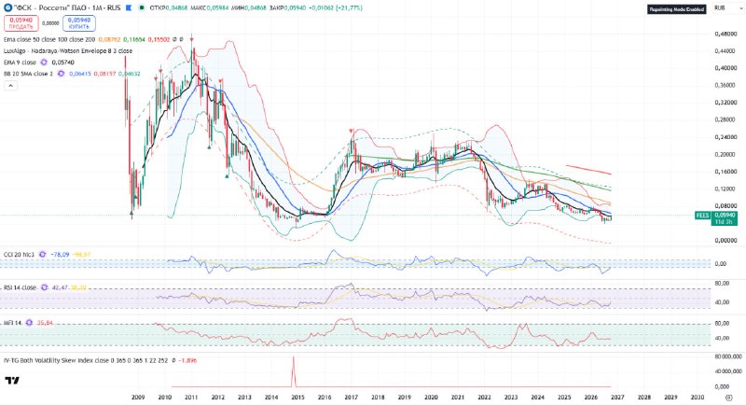Click the skew index value −1,896
The image size is (746, 405).
point(187,361)
